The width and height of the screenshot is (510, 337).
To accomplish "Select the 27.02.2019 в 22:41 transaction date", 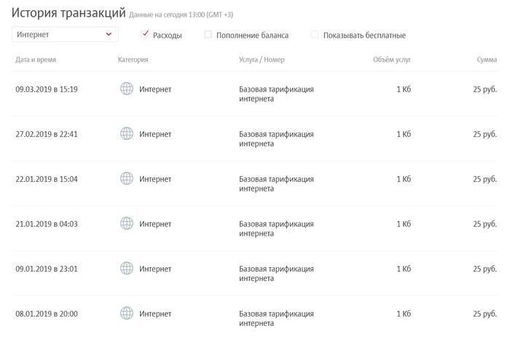I will tap(47, 134).
